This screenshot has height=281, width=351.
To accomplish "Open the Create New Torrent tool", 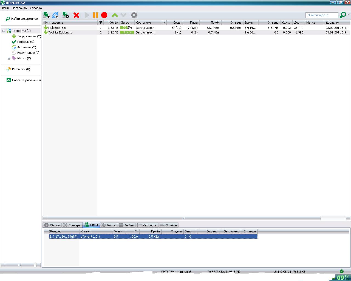I will click(66, 15).
